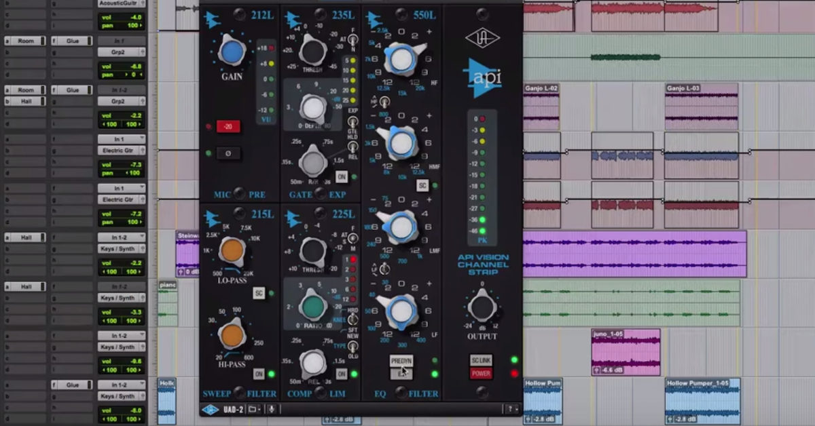Toggle the POWER button on the channel strip
The image size is (815, 426).
481,374
